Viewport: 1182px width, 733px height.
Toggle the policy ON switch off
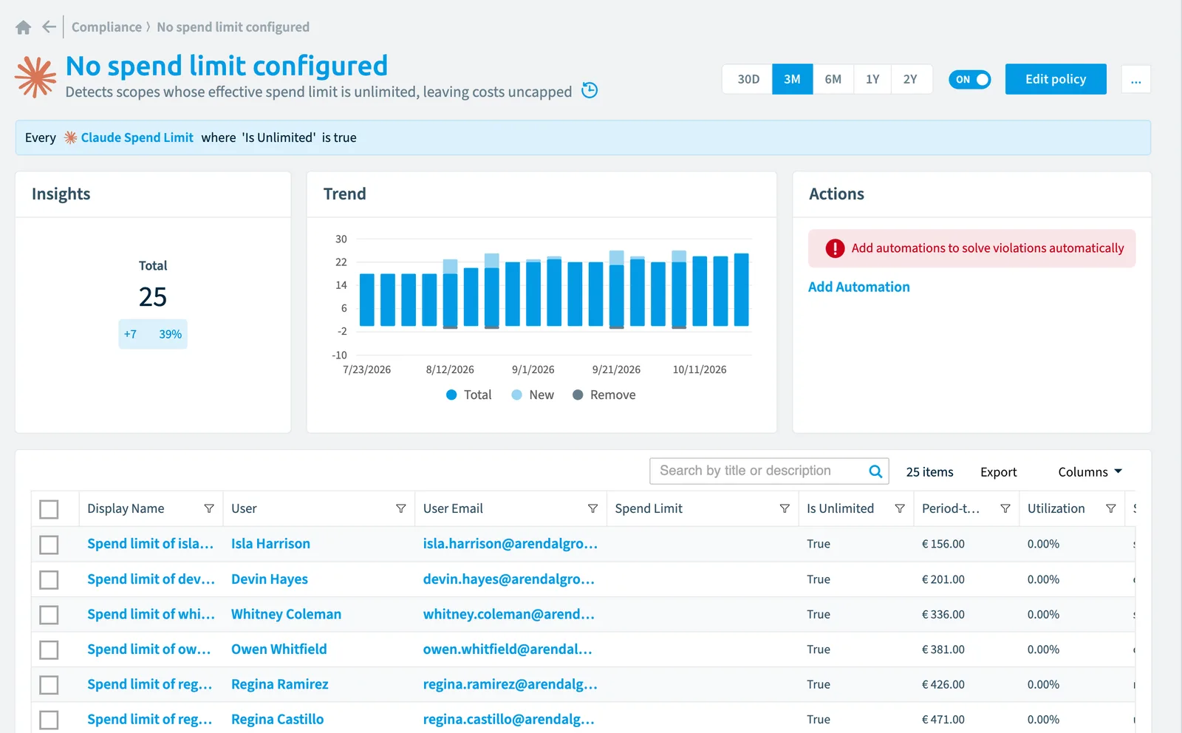(x=969, y=80)
